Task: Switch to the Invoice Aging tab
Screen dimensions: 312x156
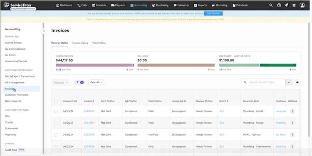Action: click(80, 43)
